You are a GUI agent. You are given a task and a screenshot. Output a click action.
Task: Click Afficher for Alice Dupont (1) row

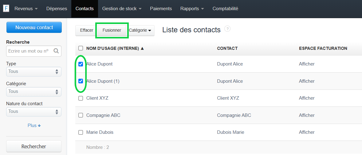click(307, 81)
